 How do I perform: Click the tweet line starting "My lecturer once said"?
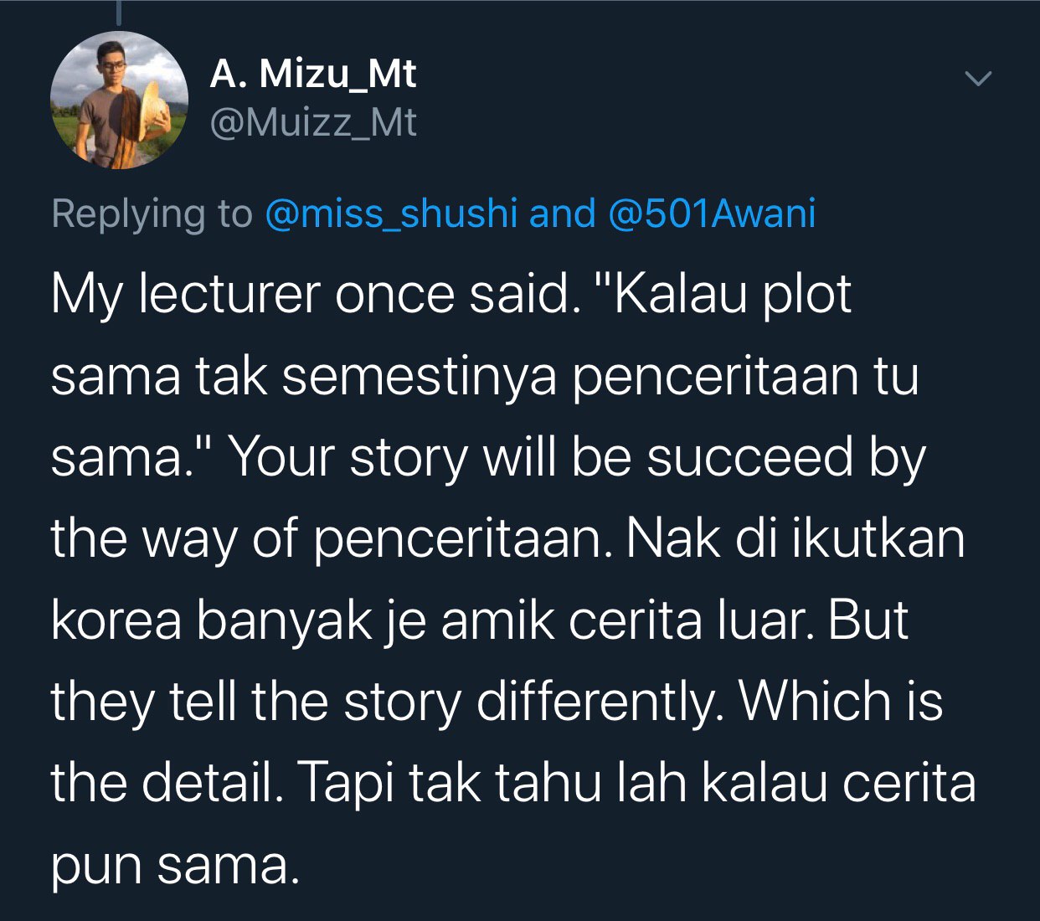tap(450, 295)
